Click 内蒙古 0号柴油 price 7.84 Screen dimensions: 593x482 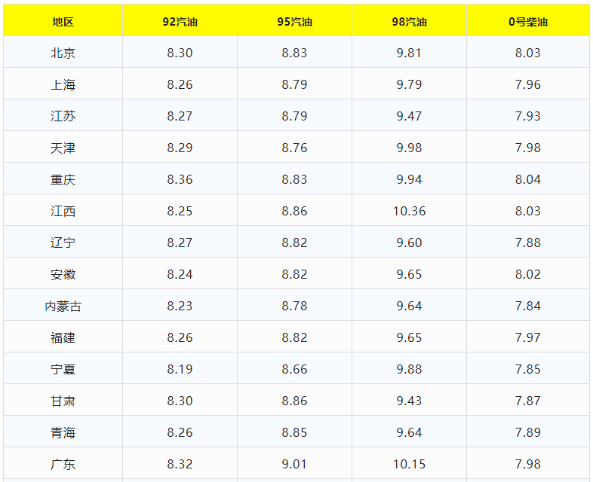(x=528, y=306)
